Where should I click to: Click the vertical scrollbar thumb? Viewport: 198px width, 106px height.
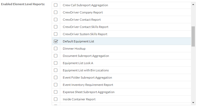(x=193, y=36)
